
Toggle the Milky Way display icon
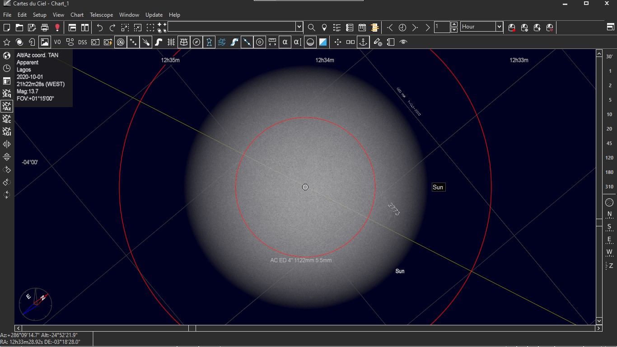point(159,42)
